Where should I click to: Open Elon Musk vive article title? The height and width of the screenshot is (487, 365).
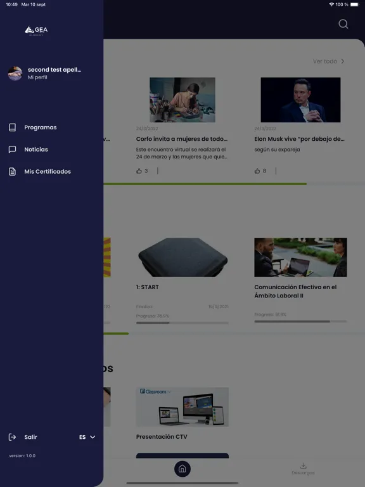[299, 139]
